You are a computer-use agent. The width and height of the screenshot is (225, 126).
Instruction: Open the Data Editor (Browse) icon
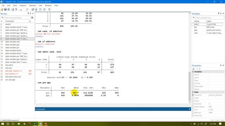click(x=36, y=9)
